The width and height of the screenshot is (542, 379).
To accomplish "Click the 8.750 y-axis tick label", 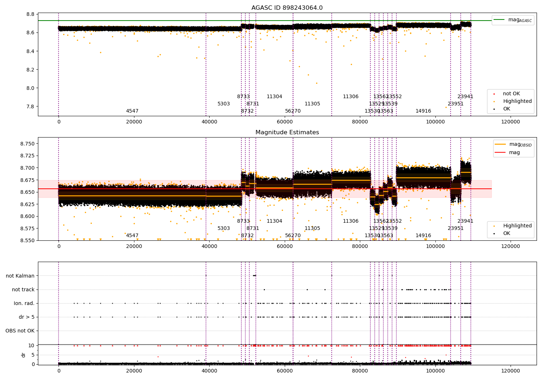I will 27,144.
